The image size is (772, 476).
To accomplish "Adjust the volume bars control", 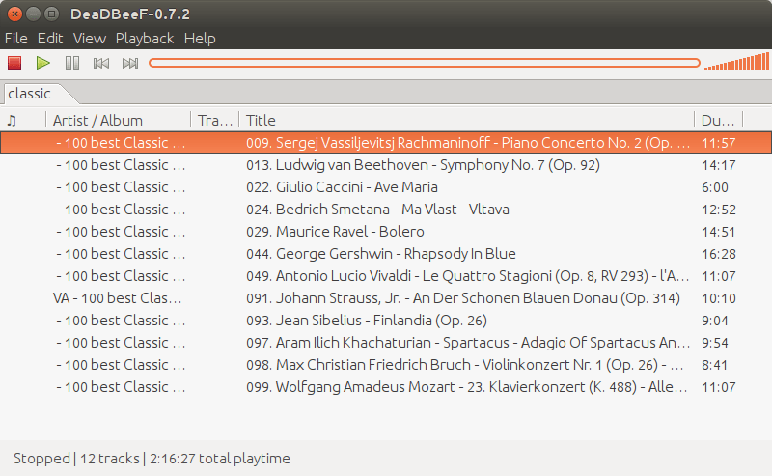I will 736,62.
